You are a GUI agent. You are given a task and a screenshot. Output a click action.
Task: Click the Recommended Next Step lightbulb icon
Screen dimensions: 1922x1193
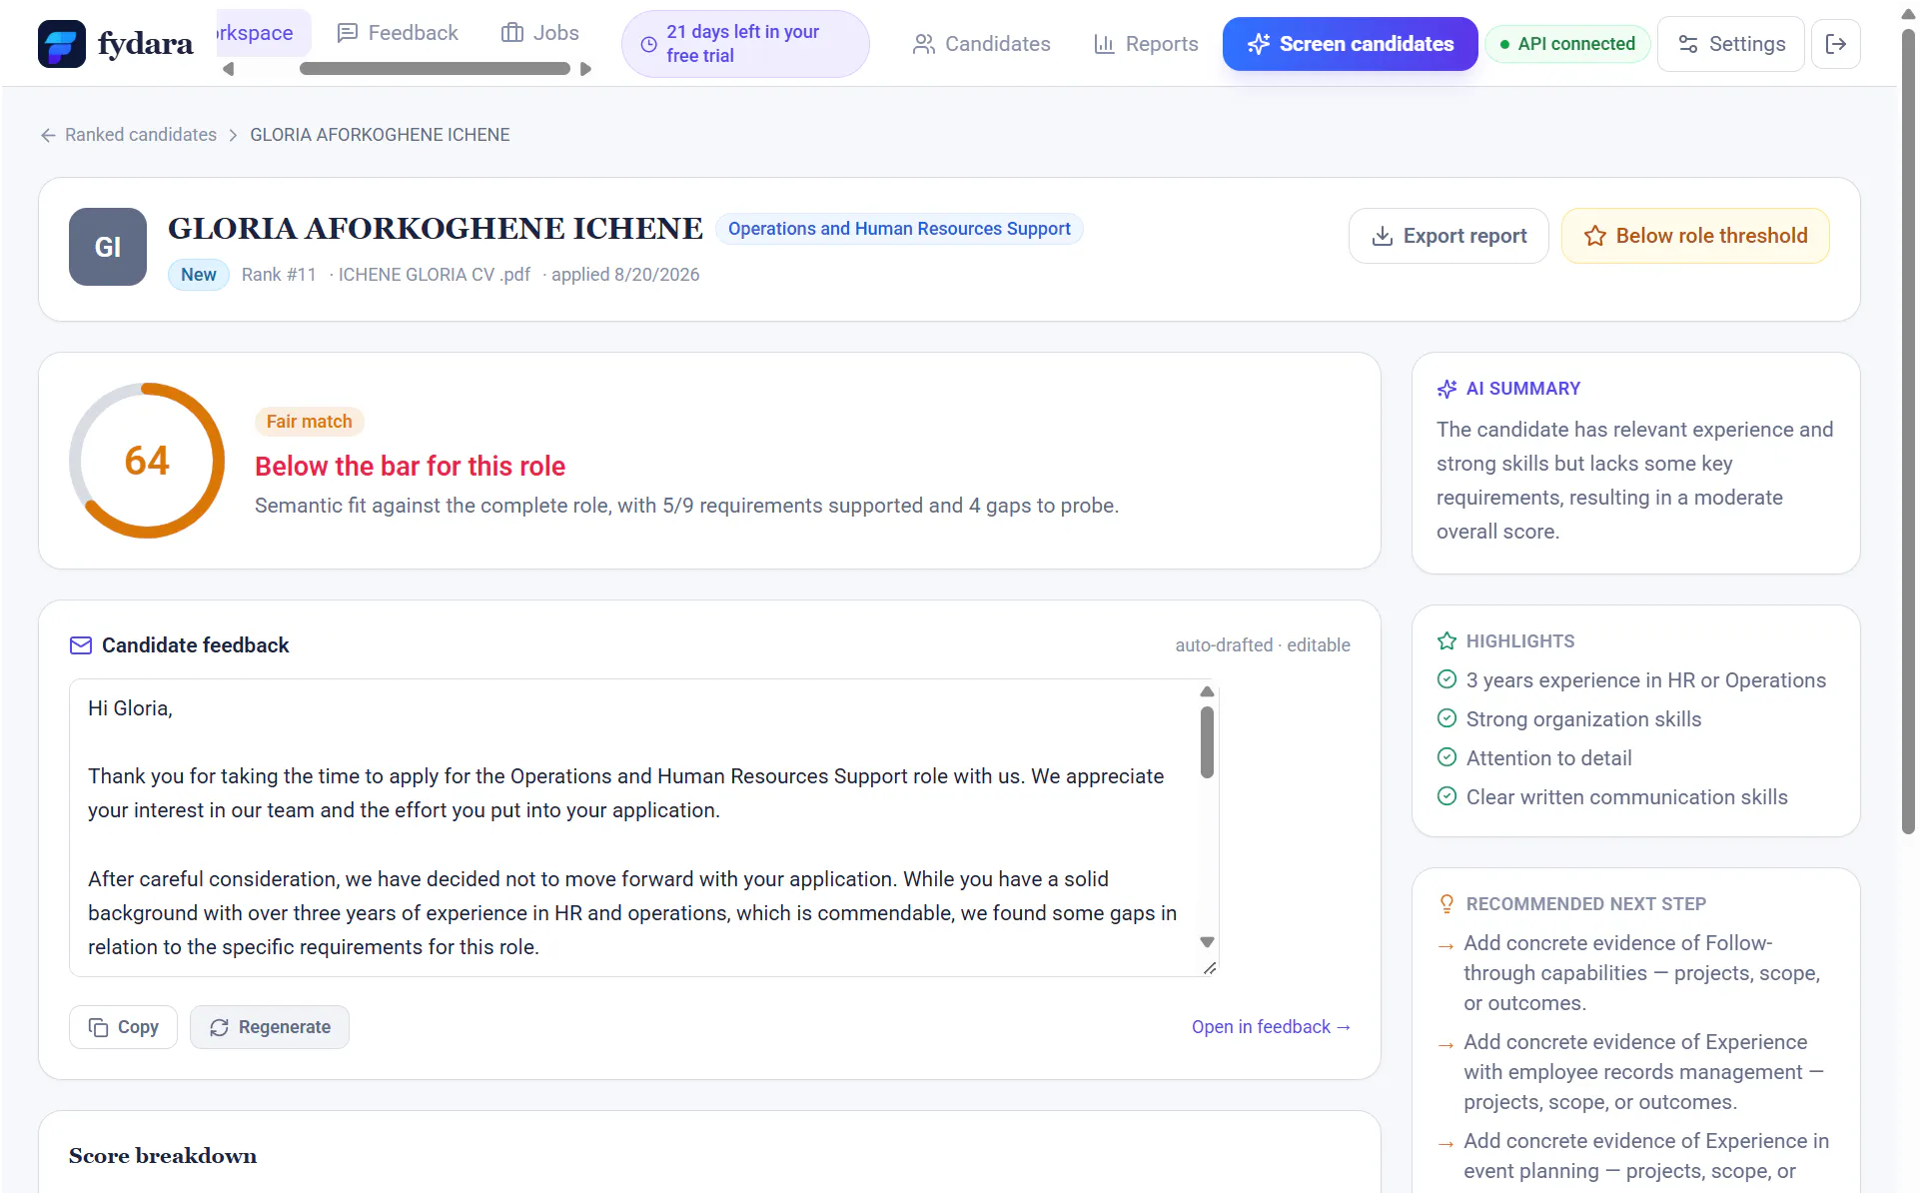tap(1446, 904)
